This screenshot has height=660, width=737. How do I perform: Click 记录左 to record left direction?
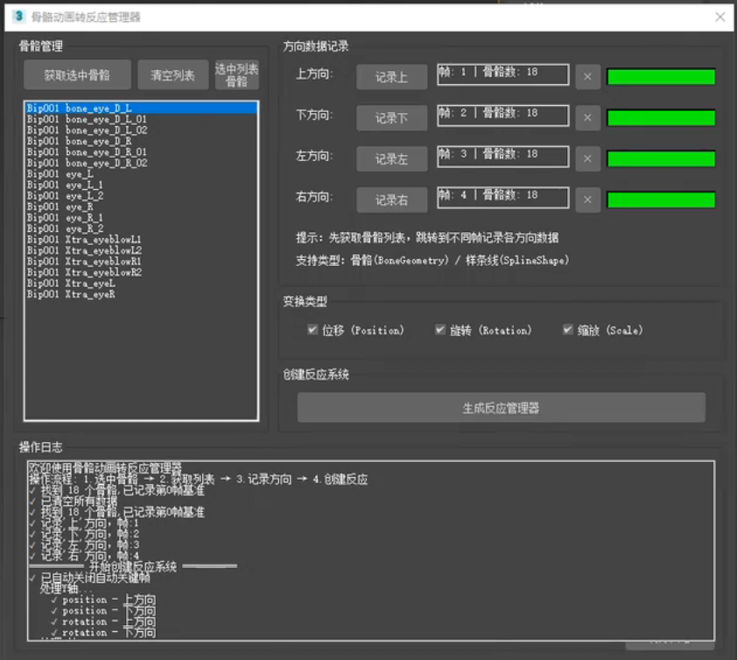click(x=391, y=158)
